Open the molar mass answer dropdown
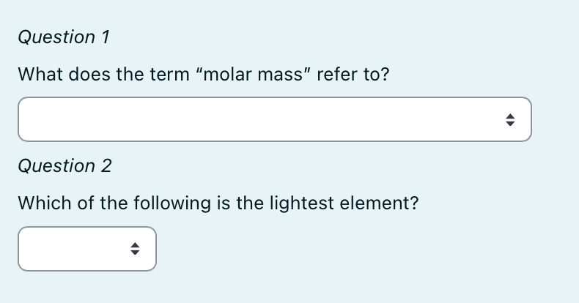Screen dimensions: 579x303 [275, 119]
